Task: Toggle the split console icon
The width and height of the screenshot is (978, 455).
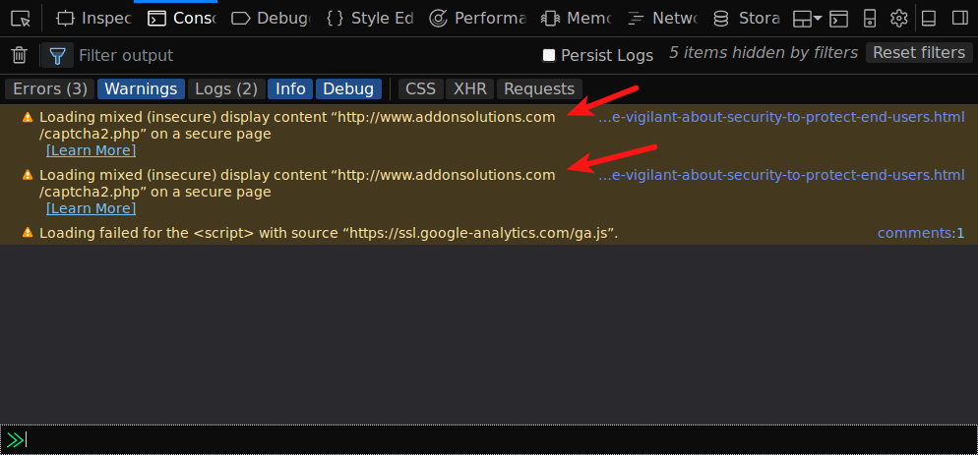Action: tap(838, 18)
